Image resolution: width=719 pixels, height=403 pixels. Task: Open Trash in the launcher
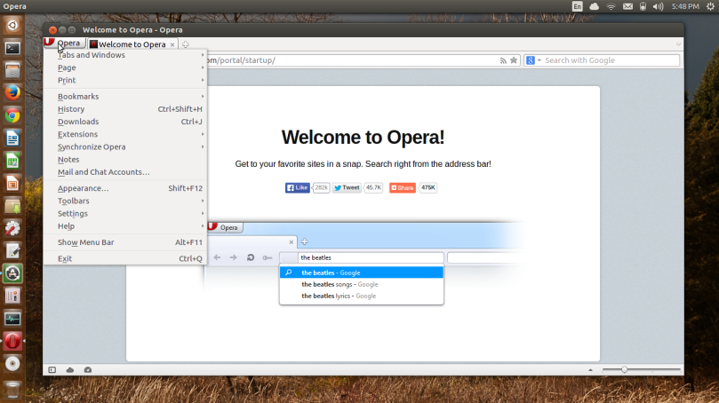click(x=12, y=390)
